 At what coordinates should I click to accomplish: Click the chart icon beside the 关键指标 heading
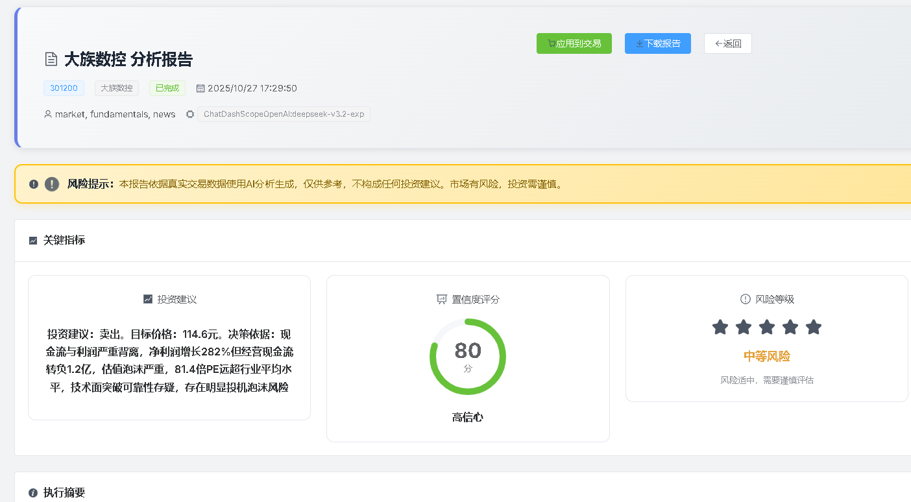click(33, 241)
